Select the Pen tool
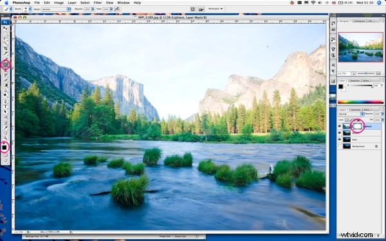386x241 pixels. (x=5, y=102)
